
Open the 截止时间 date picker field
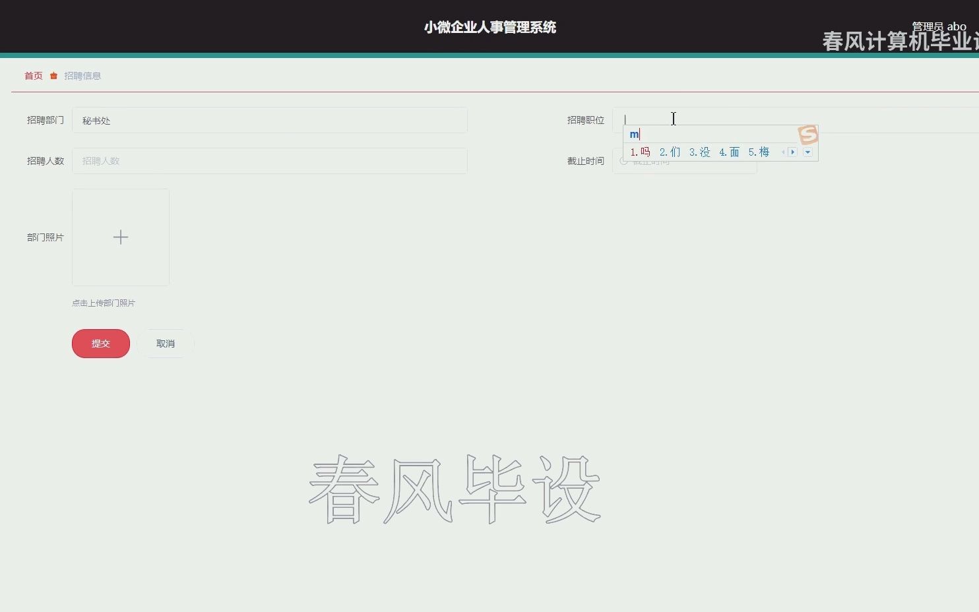coord(685,161)
